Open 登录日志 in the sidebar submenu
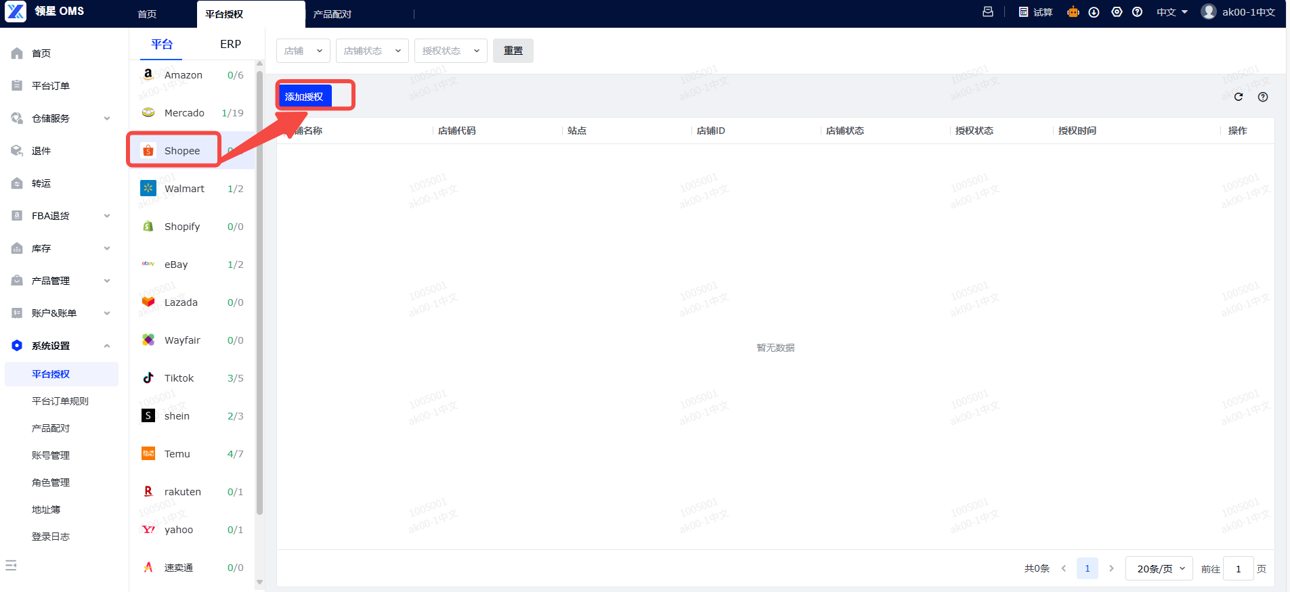This screenshot has height=592, width=1290. coord(51,537)
